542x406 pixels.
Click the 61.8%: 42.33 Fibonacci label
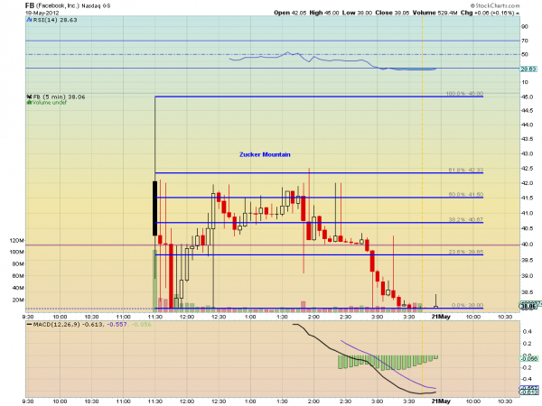coord(465,171)
